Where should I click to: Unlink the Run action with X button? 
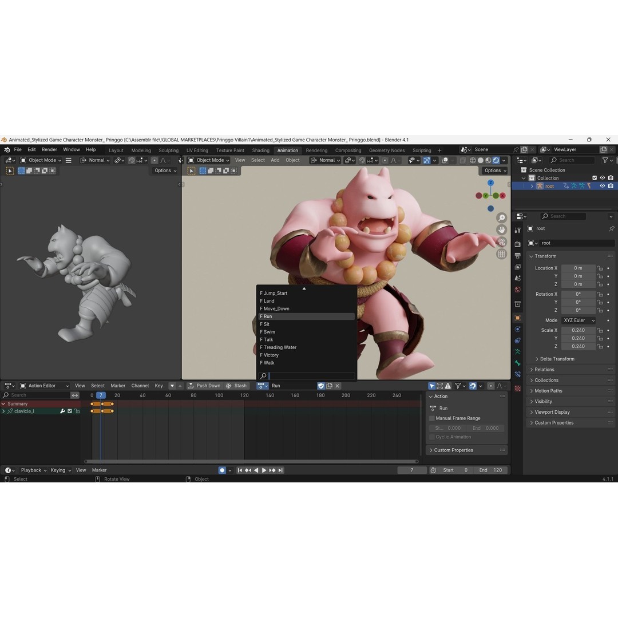(x=338, y=386)
